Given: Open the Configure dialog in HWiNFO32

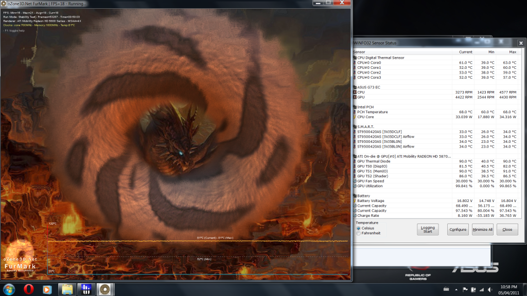Looking at the screenshot, I should click(458, 229).
